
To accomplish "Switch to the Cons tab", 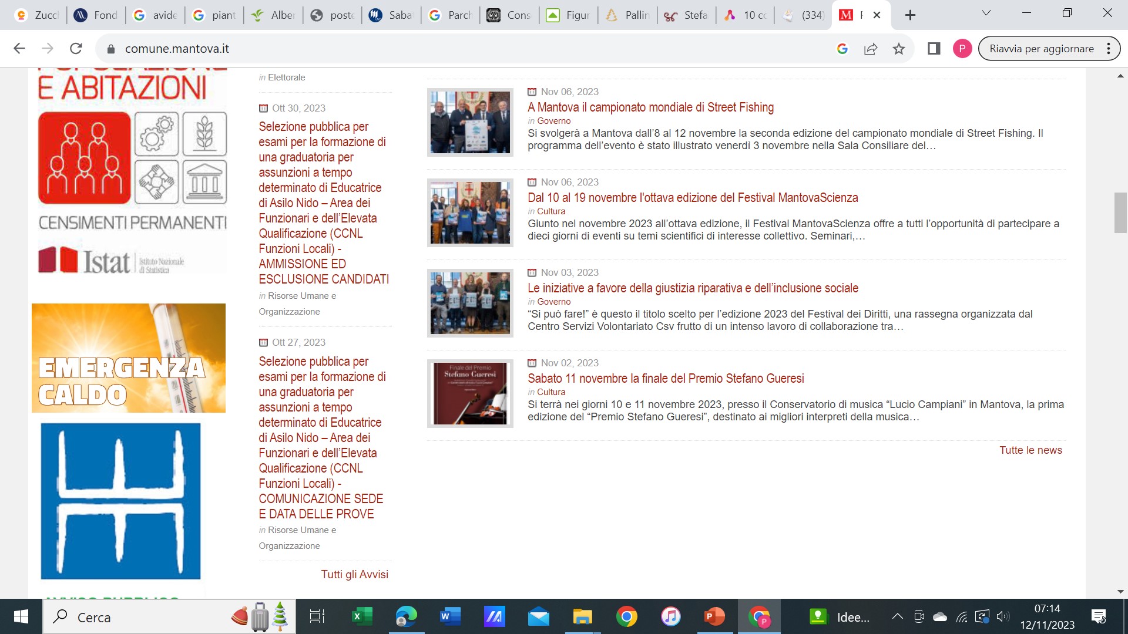I will tap(510, 15).
